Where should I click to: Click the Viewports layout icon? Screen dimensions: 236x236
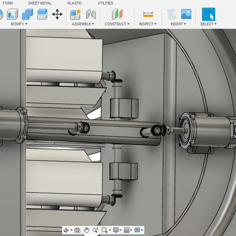tap(137, 230)
